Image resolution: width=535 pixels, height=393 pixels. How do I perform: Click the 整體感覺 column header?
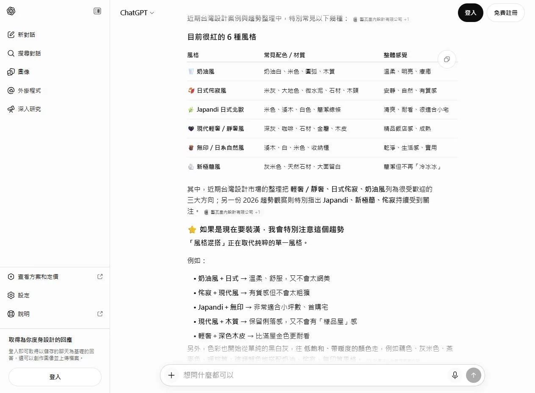click(x=396, y=55)
